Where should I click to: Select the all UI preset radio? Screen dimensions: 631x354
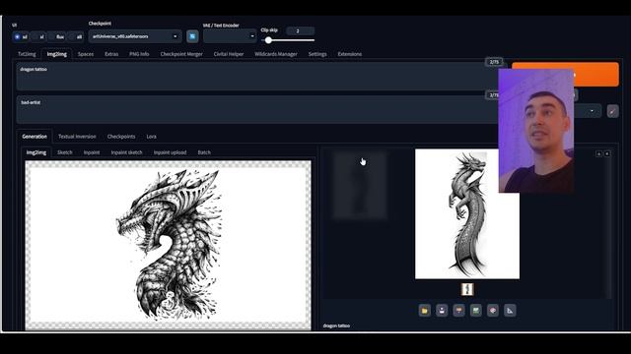pyautogui.click(x=75, y=37)
